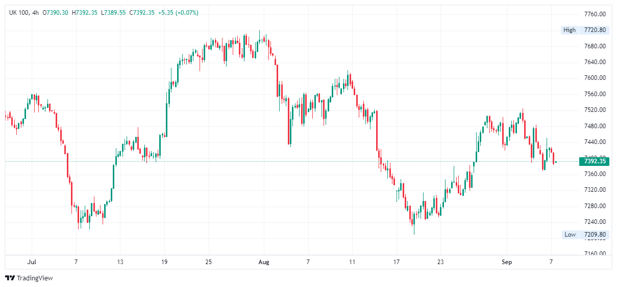The width and height of the screenshot is (617, 287).
Task: Jump to the Aug time axis label
Action: pos(264,262)
